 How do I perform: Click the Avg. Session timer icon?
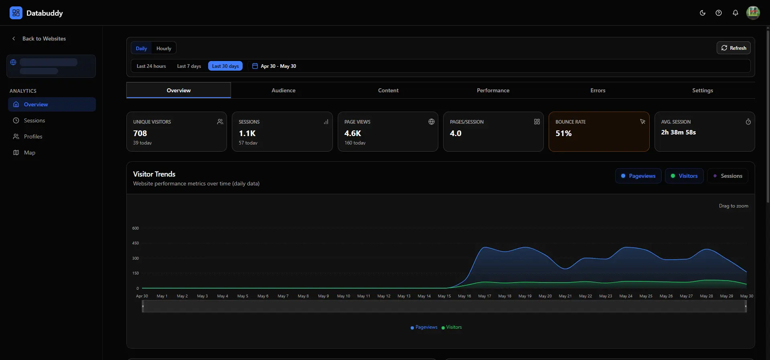tap(748, 122)
